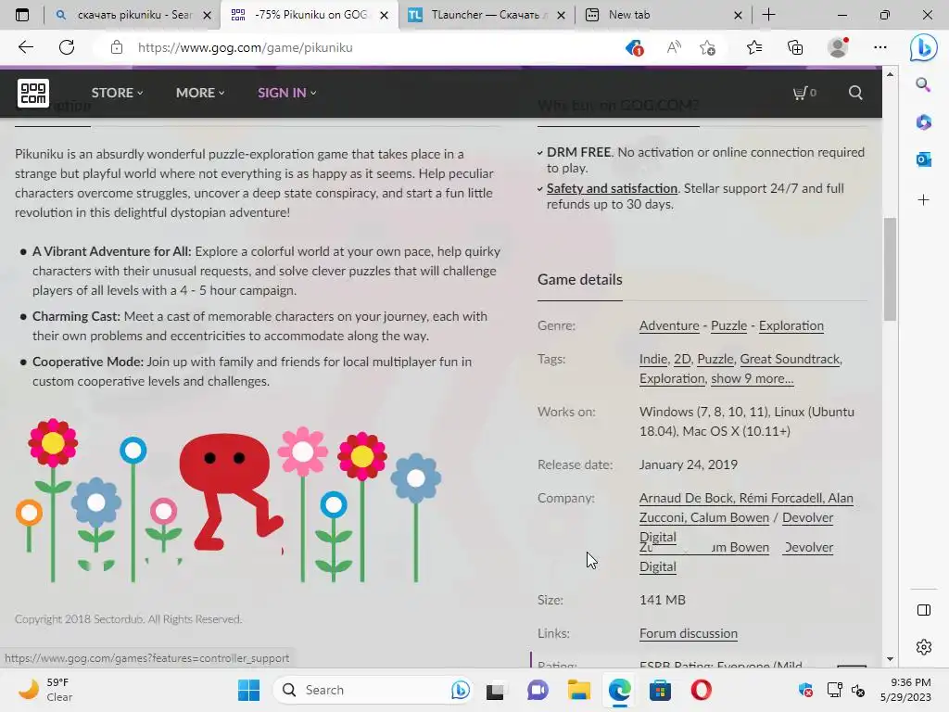Add this page to favorites star
The image size is (949, 712).
tap(707, 47)
